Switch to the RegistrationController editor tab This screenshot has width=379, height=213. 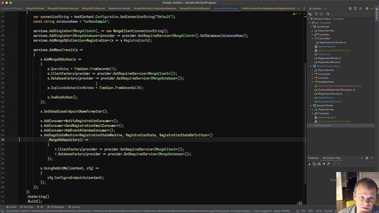click(120, 8)
